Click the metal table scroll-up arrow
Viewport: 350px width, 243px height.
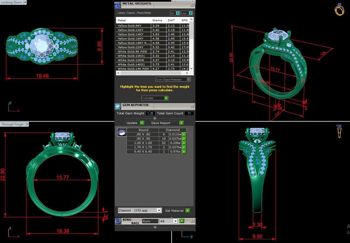(x=192, y=19)
